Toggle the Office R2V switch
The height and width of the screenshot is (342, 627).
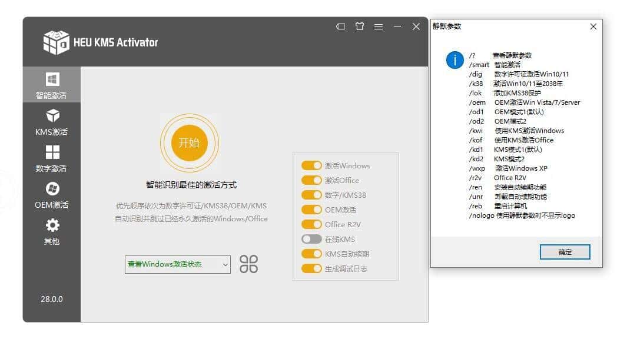pyautogui.click(x=311, y=224)
